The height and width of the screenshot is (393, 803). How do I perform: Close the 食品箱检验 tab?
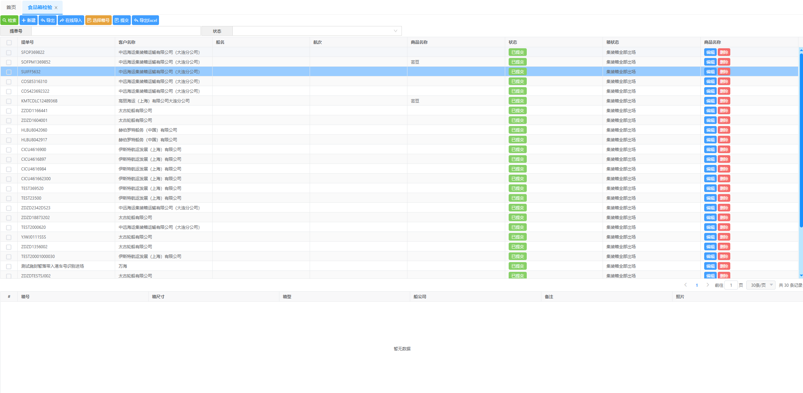(56, 8)
